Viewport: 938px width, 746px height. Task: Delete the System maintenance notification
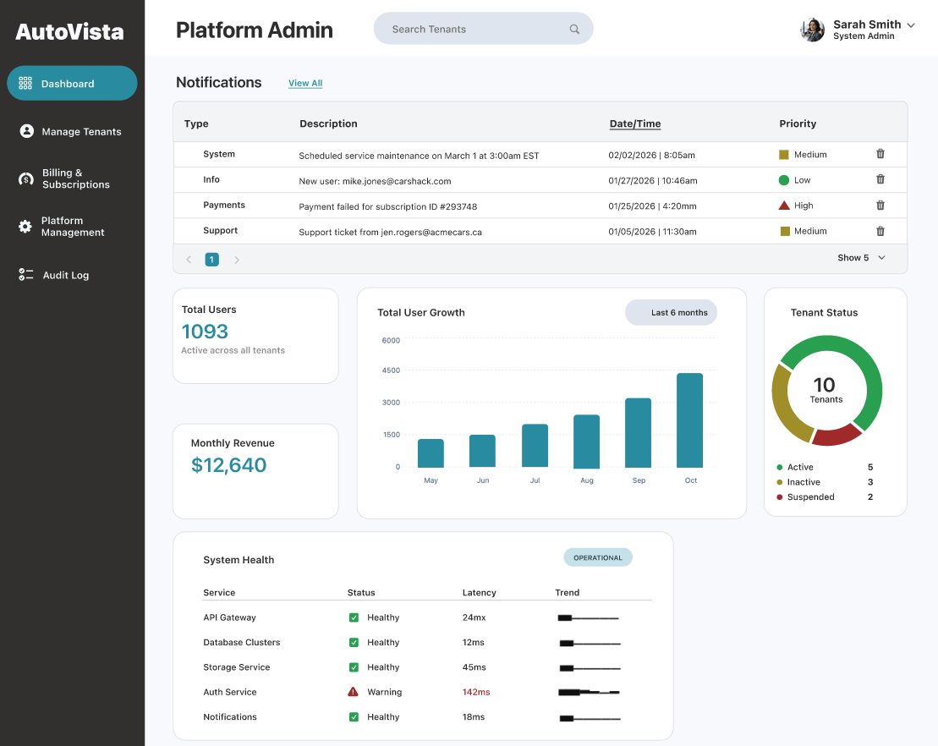click(880, 154)
